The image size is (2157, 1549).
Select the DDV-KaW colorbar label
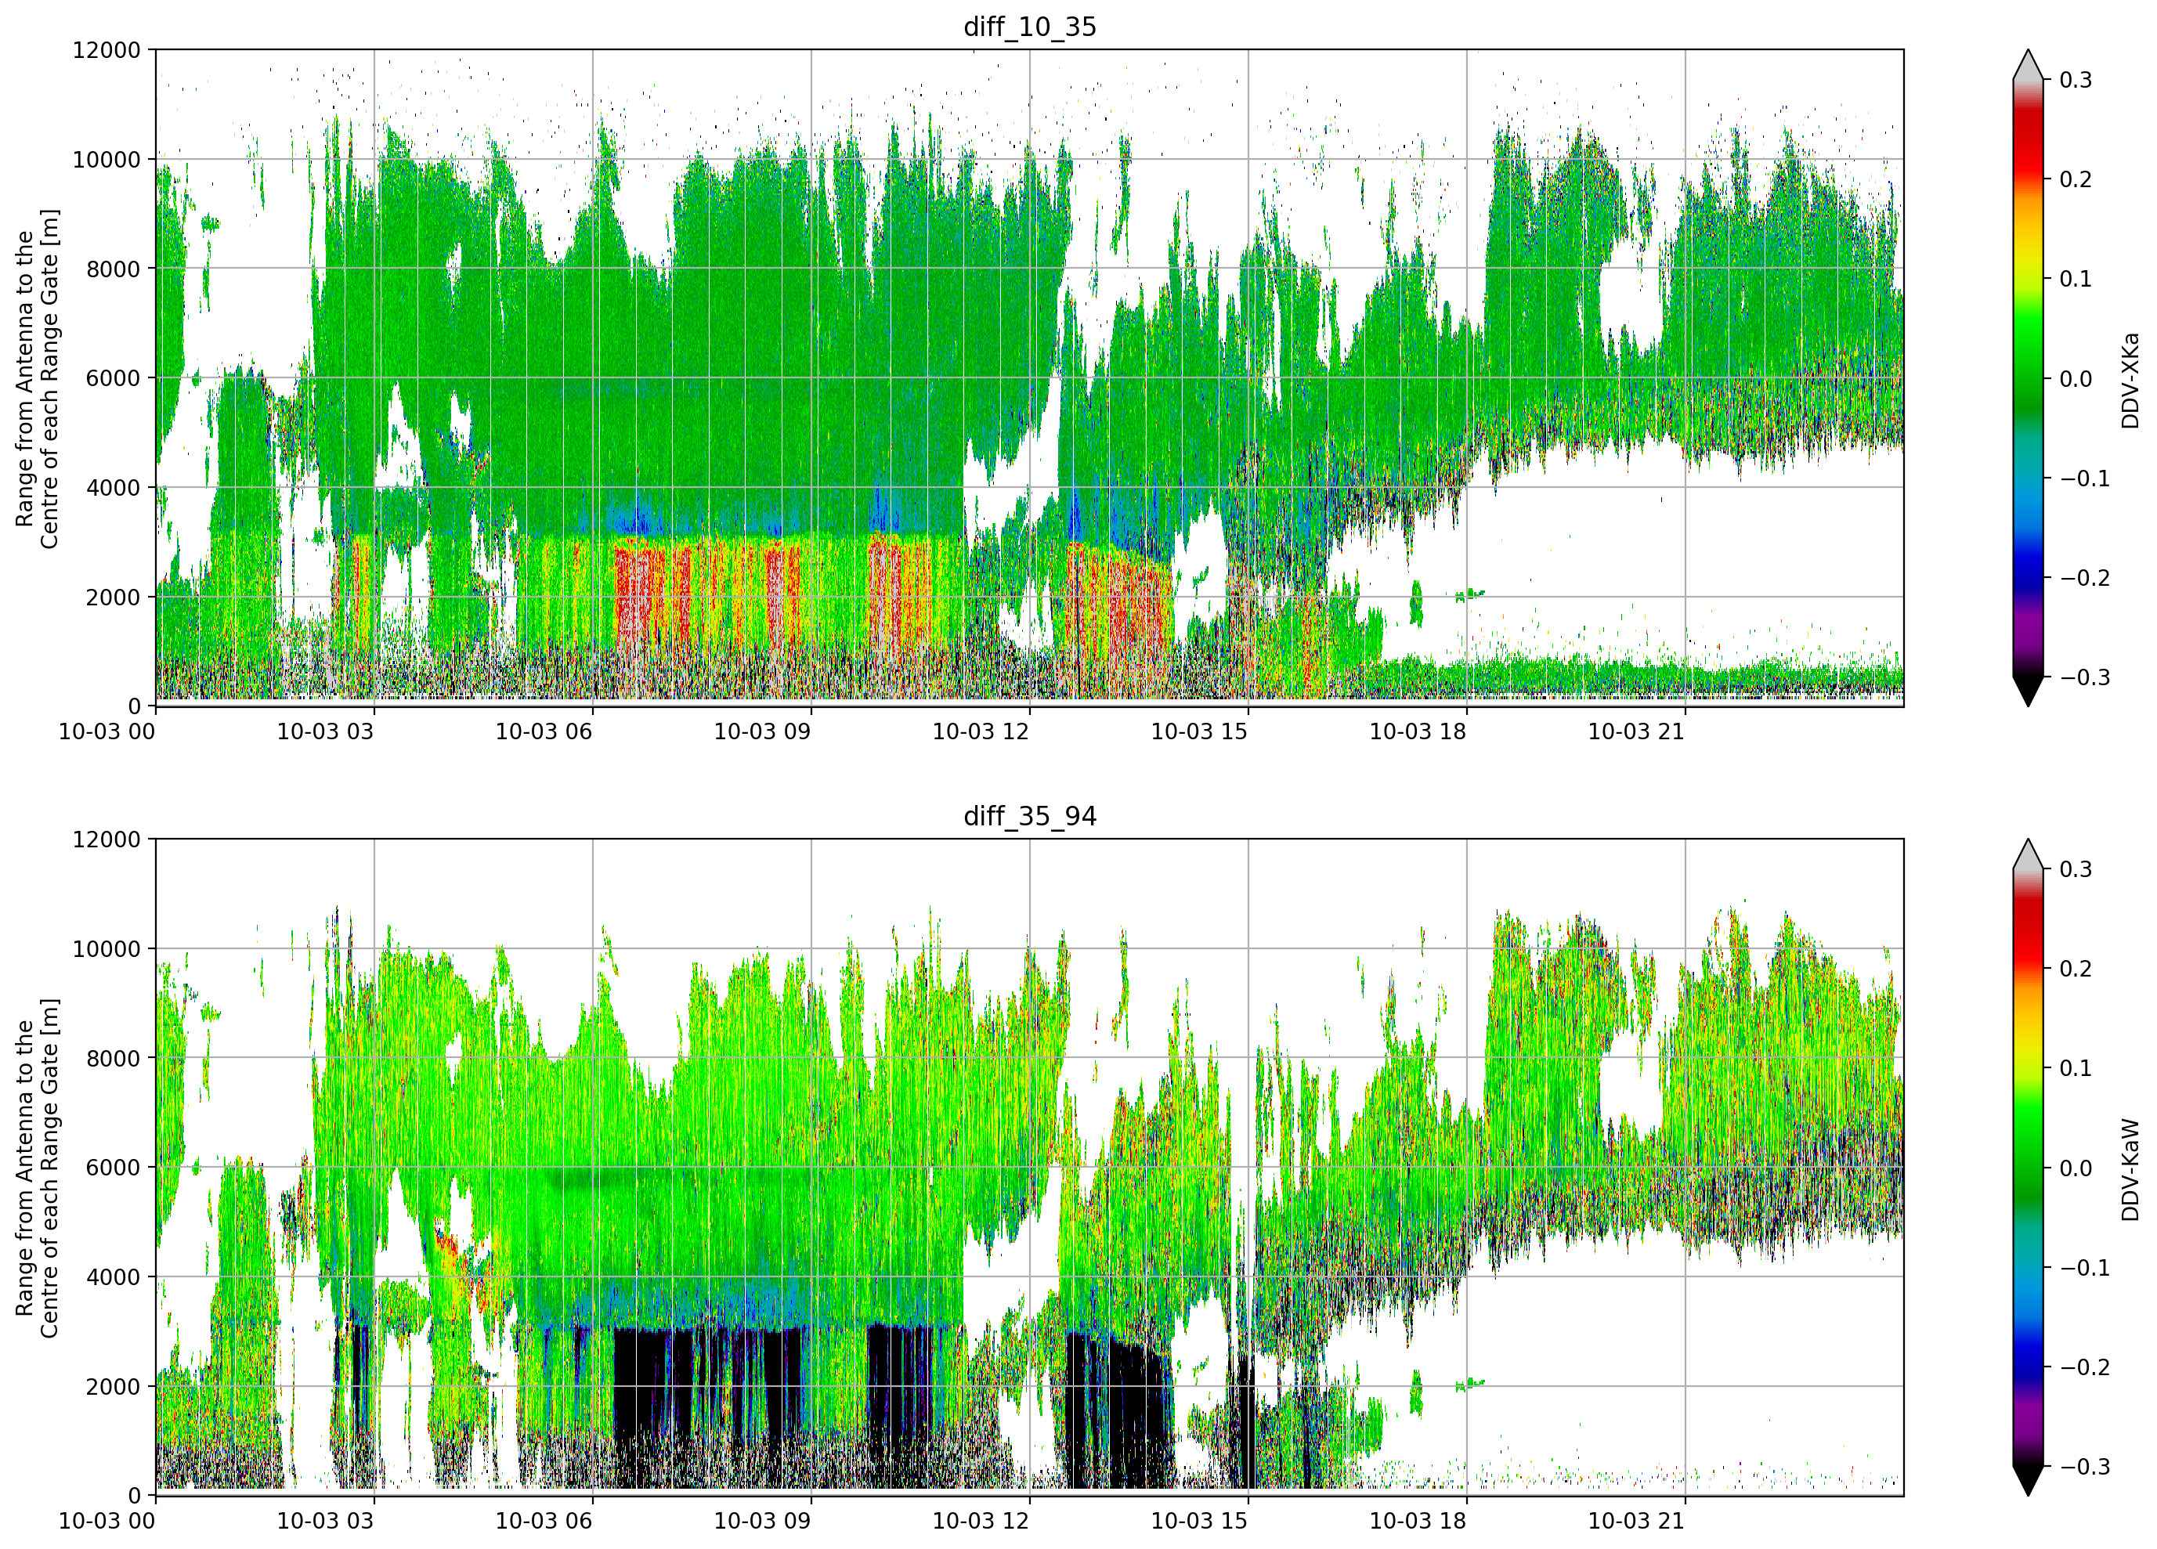[2130, 1168]
